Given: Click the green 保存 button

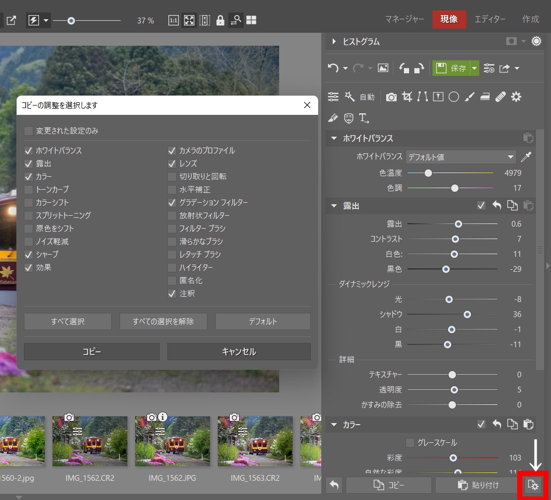Looking at the screenshot, I should pyautogui.click(x=451, y=68).
